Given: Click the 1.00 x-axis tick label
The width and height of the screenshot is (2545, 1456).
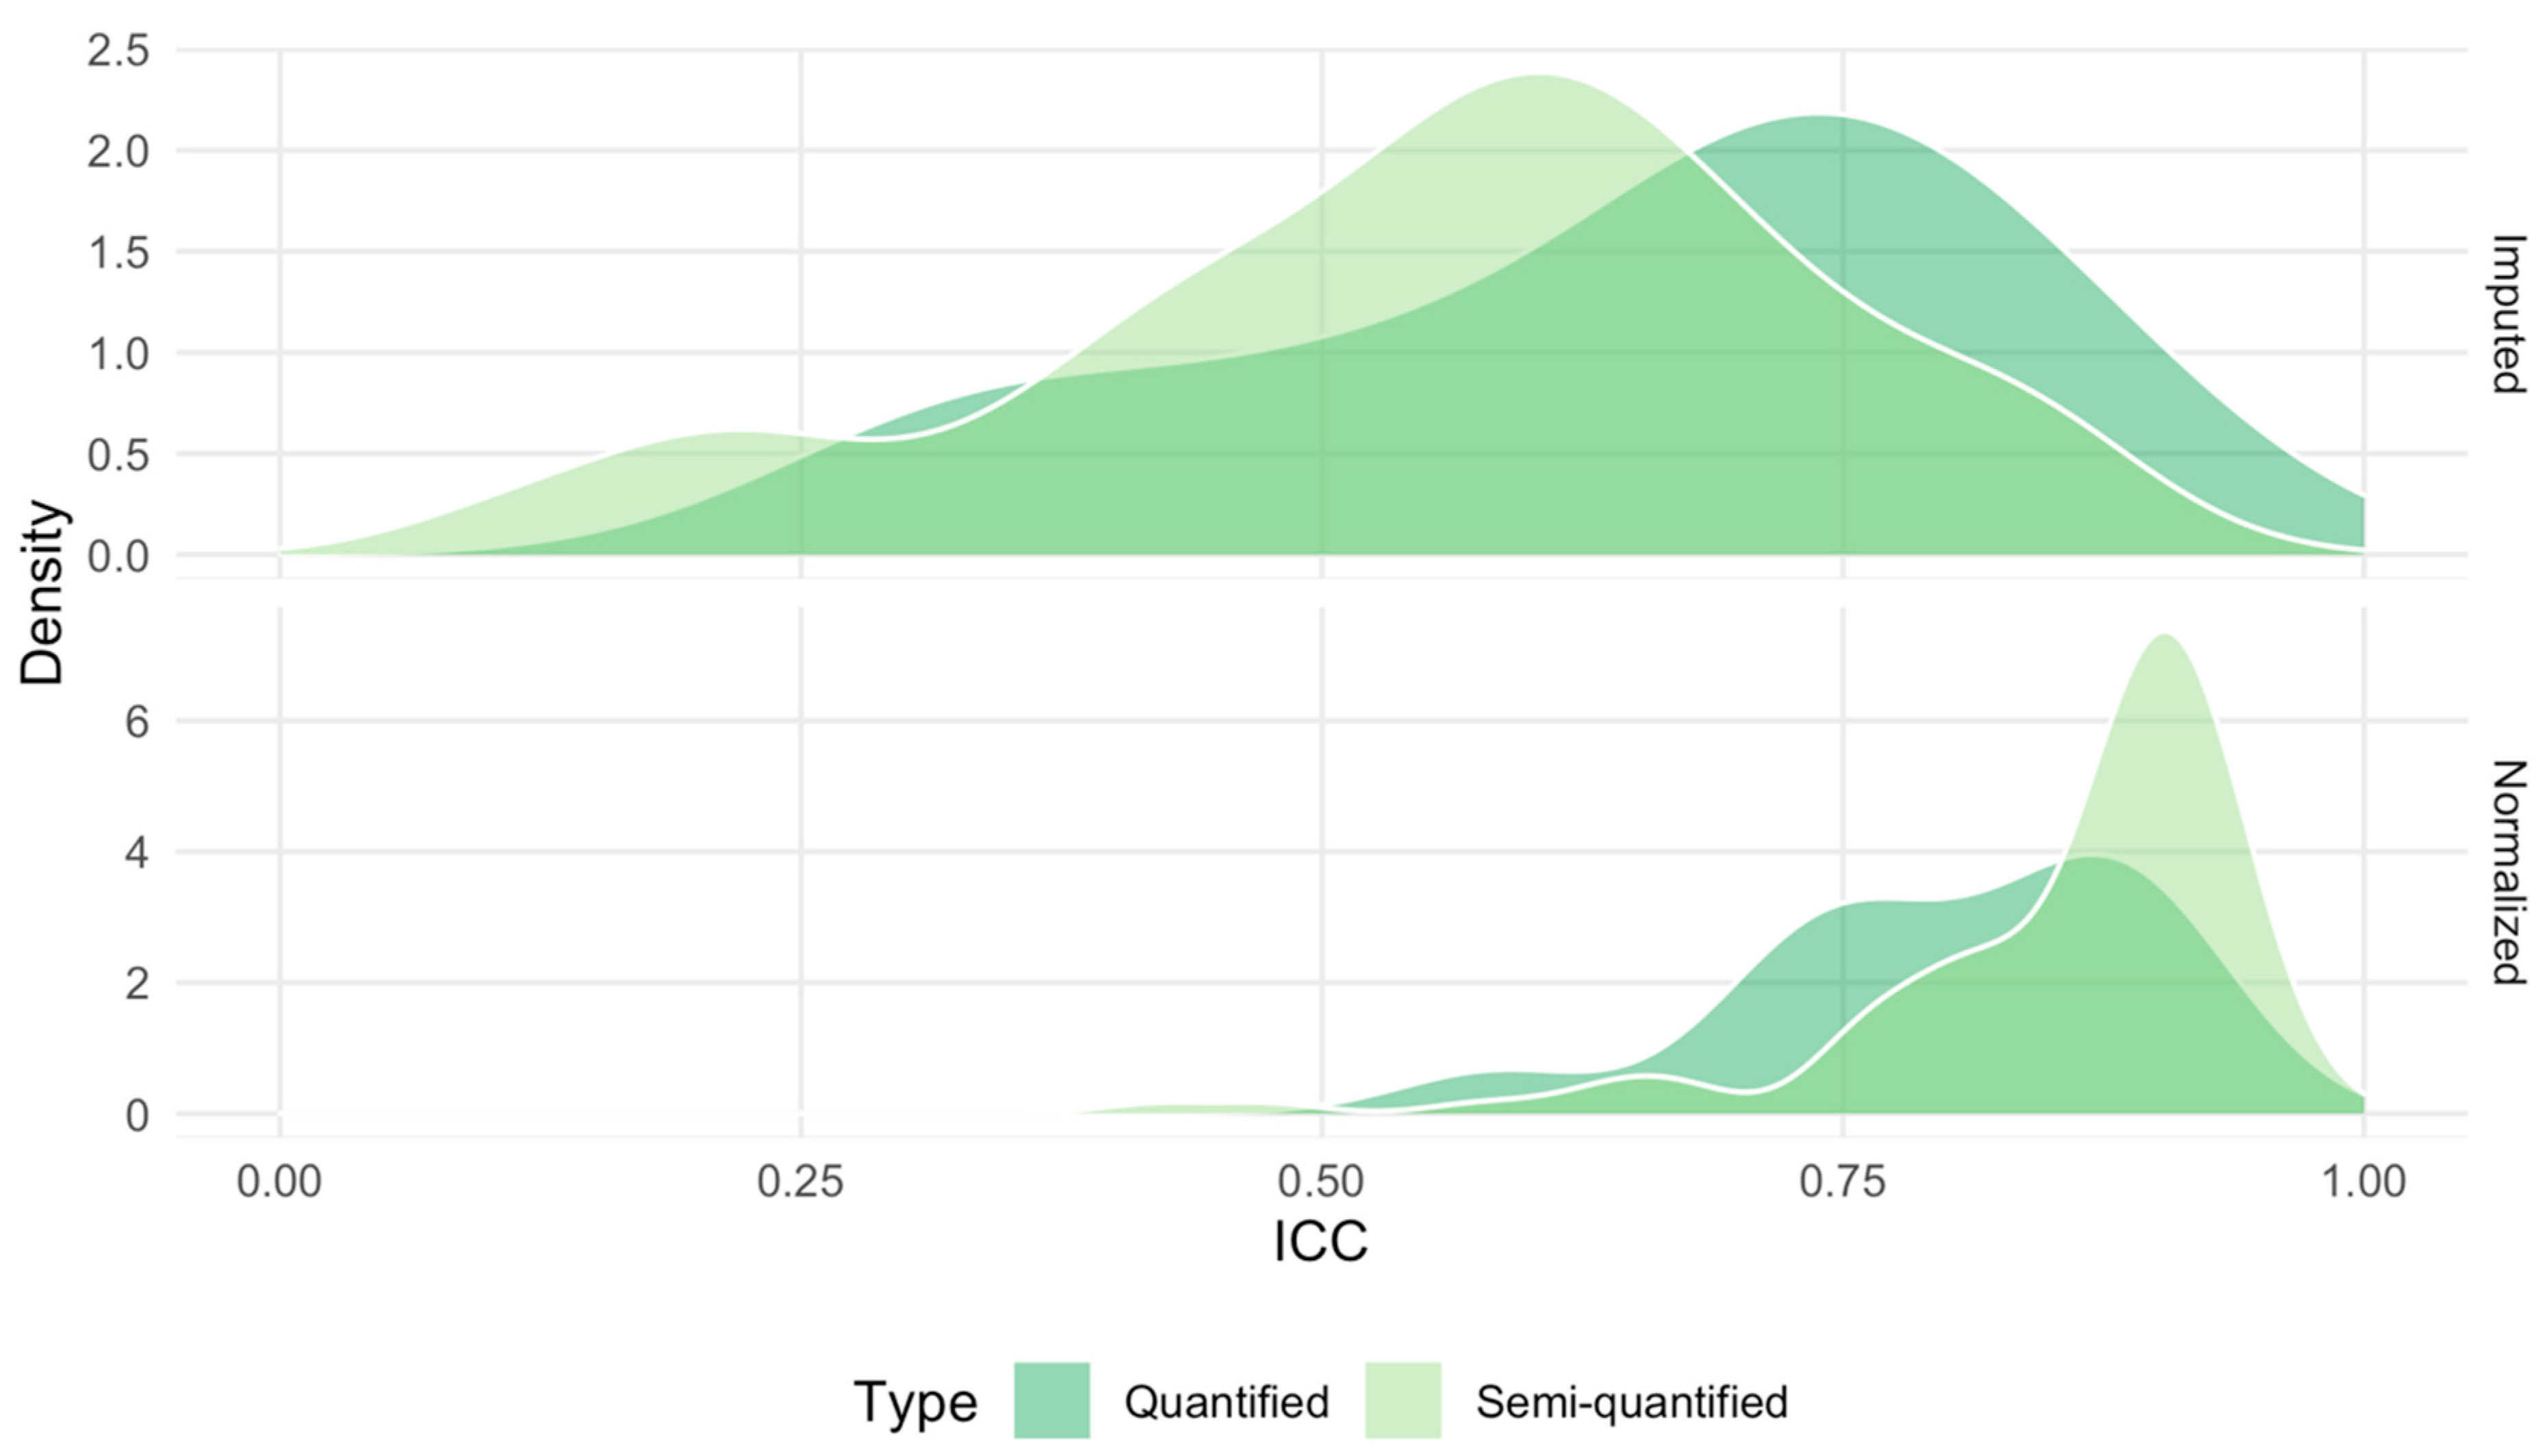Looking at the screenshot, I should (x=2363, y=1181).
